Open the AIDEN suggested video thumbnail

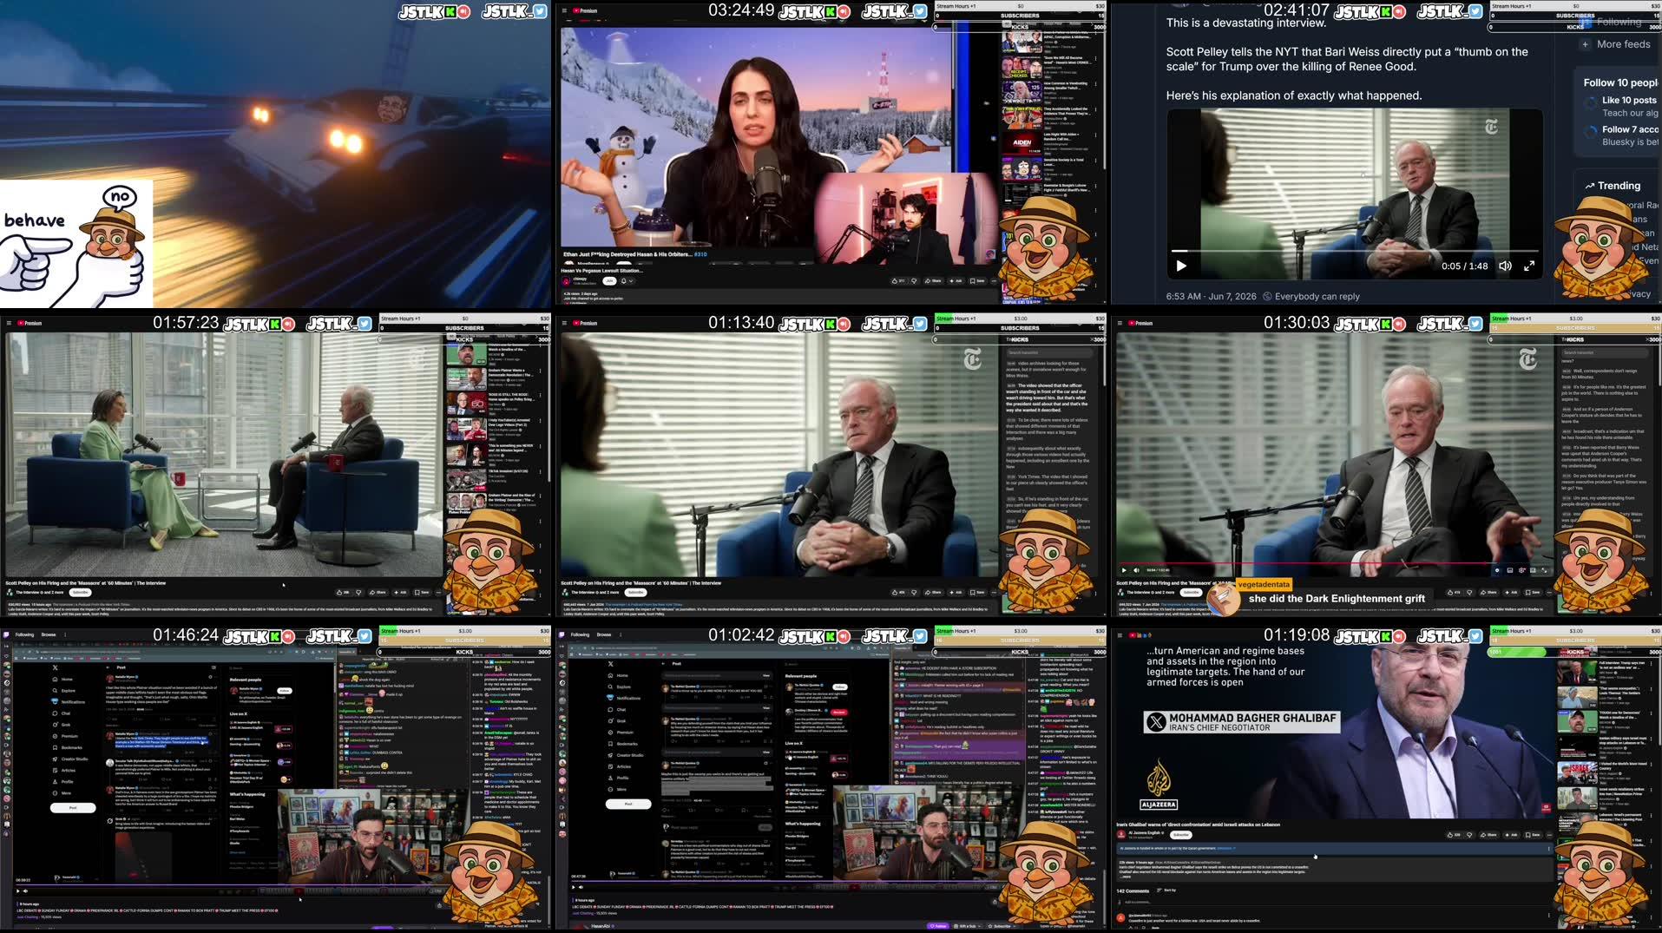tap(1022, 143)
